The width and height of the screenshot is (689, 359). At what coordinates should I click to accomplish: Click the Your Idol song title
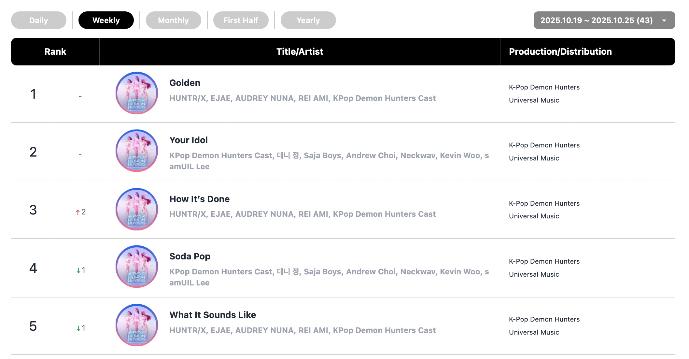188,140
